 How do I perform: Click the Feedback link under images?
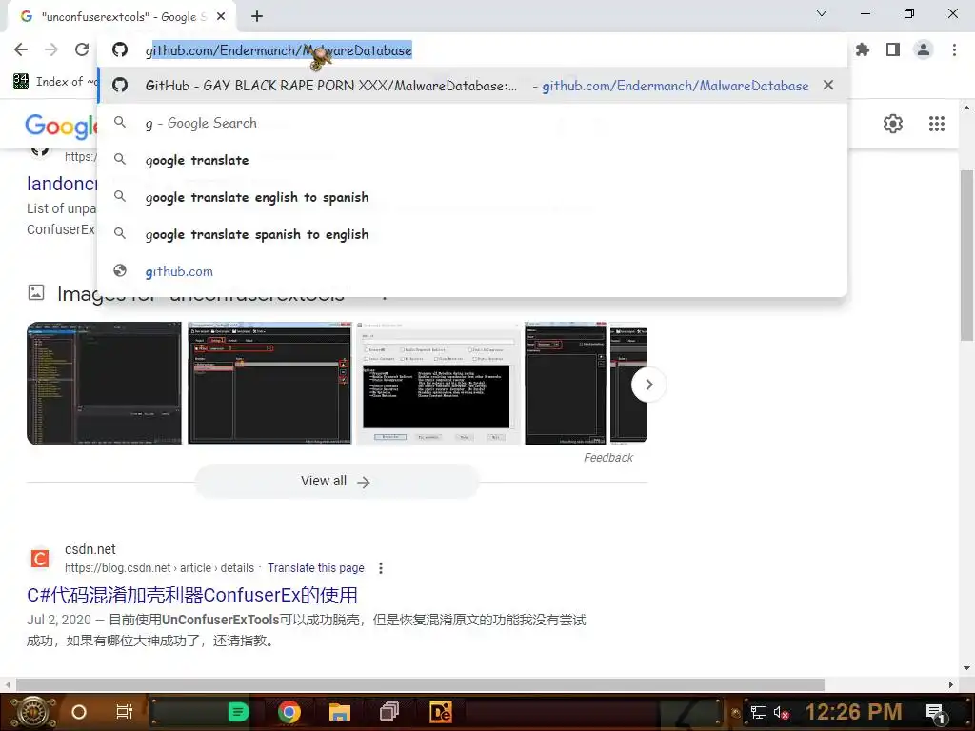608,458
